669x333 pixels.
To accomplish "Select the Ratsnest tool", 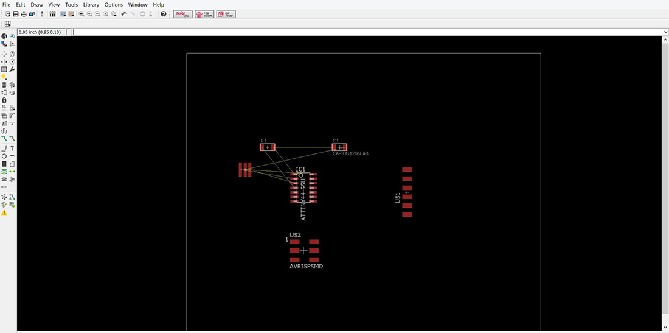I will point(4,197).
